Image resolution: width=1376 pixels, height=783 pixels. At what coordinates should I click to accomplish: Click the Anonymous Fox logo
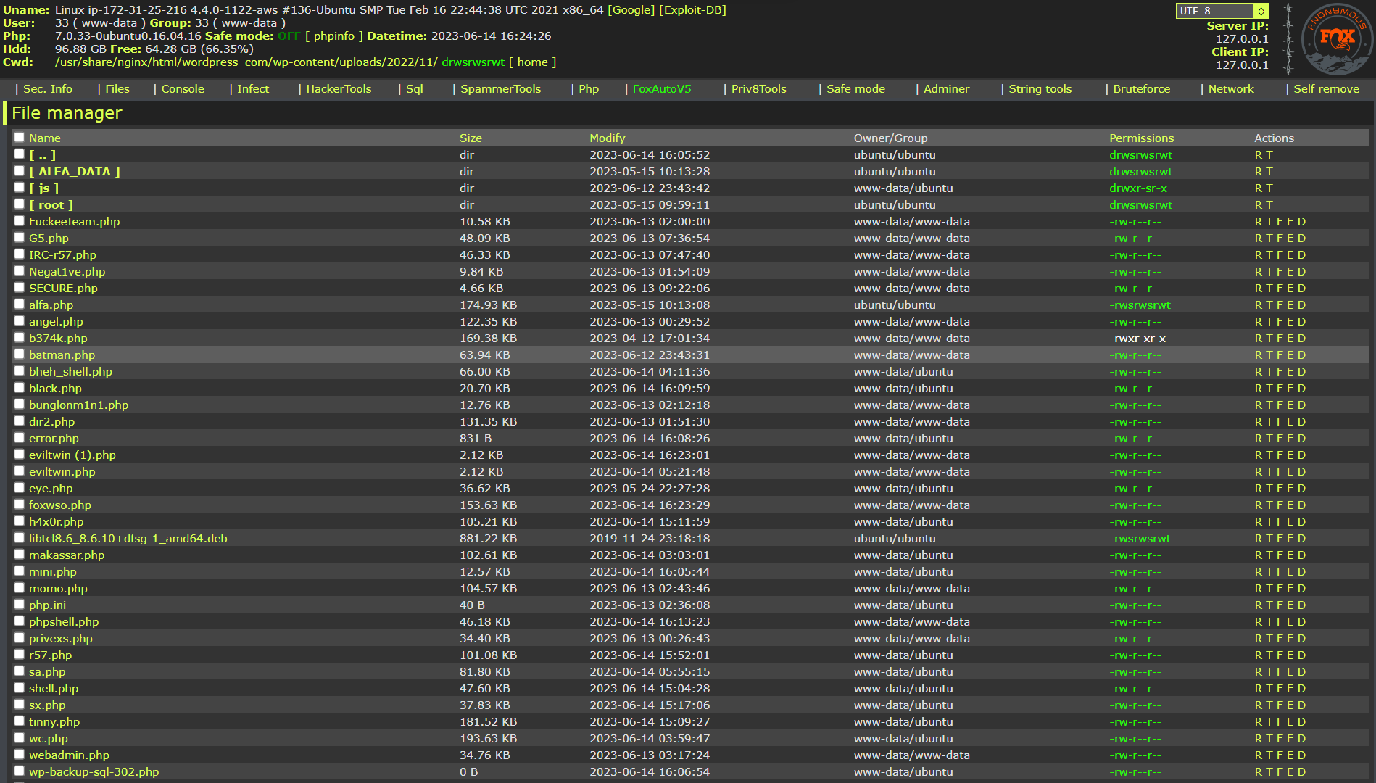point(1338,39)
